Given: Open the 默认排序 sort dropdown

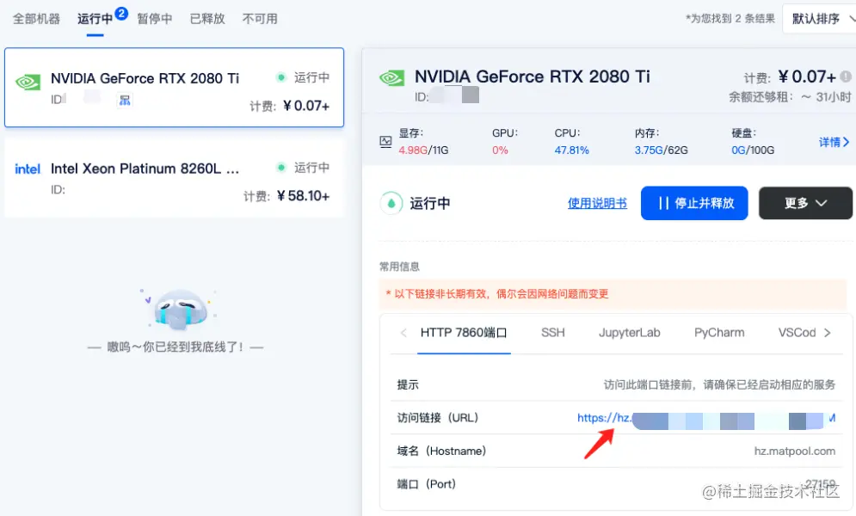Looking at the screenshot, I should pyautogui.click(x=820, y=19).
